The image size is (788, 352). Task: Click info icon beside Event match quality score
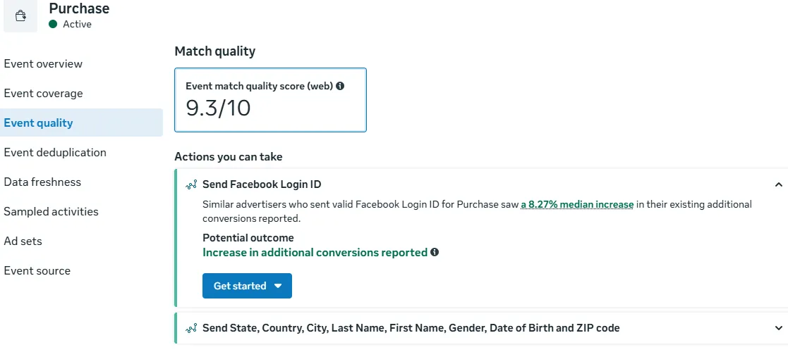click(340, 86)
